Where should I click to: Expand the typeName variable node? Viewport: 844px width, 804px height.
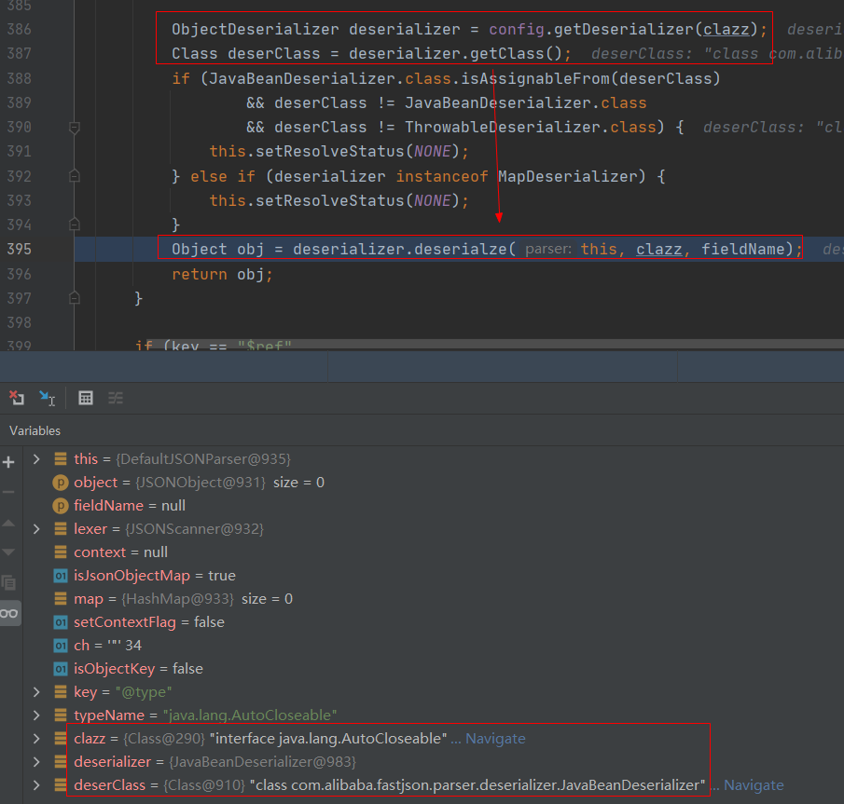coord(36,715)
